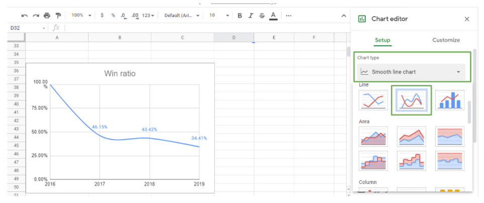The width and height of the screenshot is (484, 203).
Task: Click the 34.41% data label
Action: pos(199,138)
